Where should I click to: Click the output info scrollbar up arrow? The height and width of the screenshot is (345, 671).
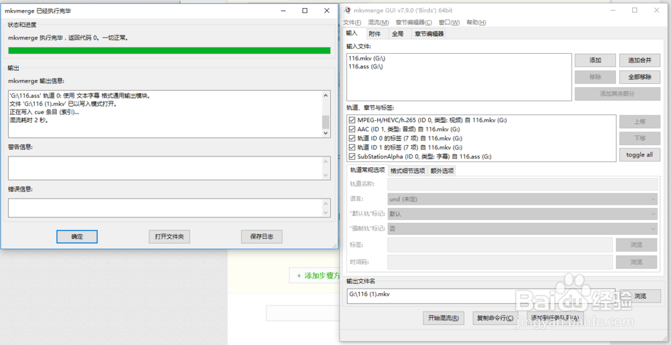pos(326,95)
